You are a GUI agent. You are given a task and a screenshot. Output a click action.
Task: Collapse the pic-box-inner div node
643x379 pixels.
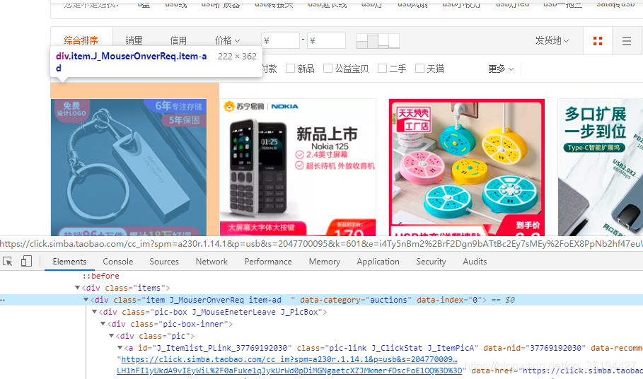point(103,323)
